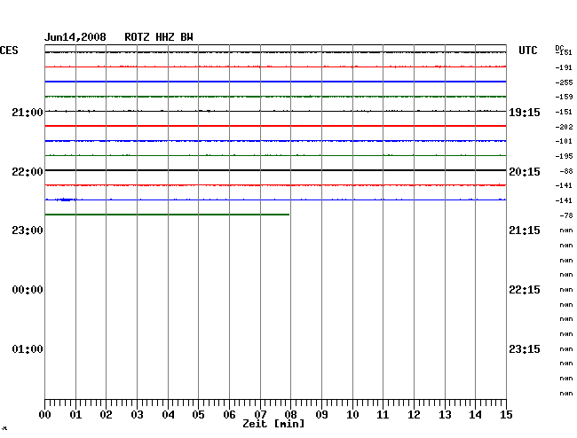Select minute axis tick label 12
This screenshot has width=577, height=438.
point(414,415)
